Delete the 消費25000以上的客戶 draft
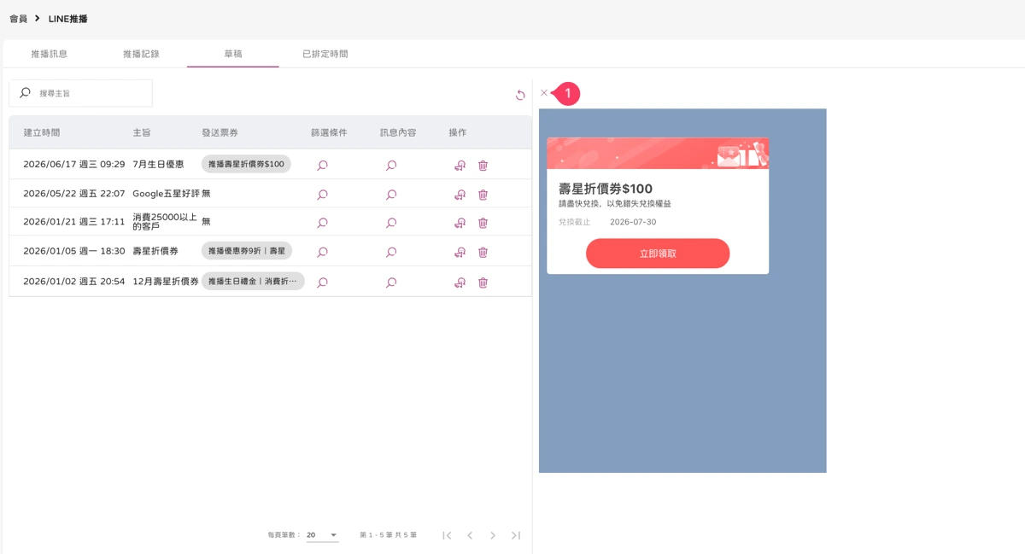The image size is (1025, 554). click(x=483, y=223)
